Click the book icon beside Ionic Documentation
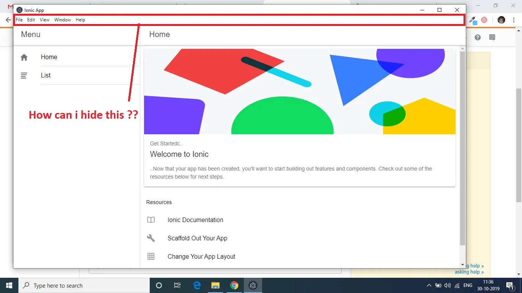Viewport: 522px width, 293px height. point(151,220)
